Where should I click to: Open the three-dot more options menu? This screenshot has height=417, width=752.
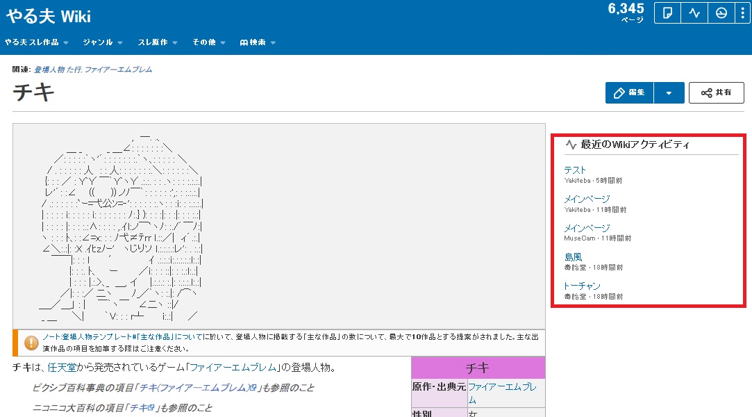click(x=743, y=14)
